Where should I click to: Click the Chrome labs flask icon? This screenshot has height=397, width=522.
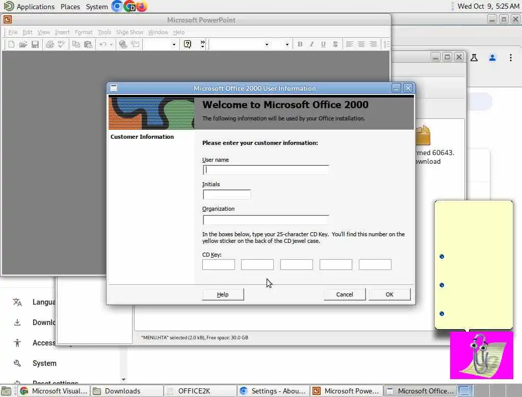click(474, 58)
